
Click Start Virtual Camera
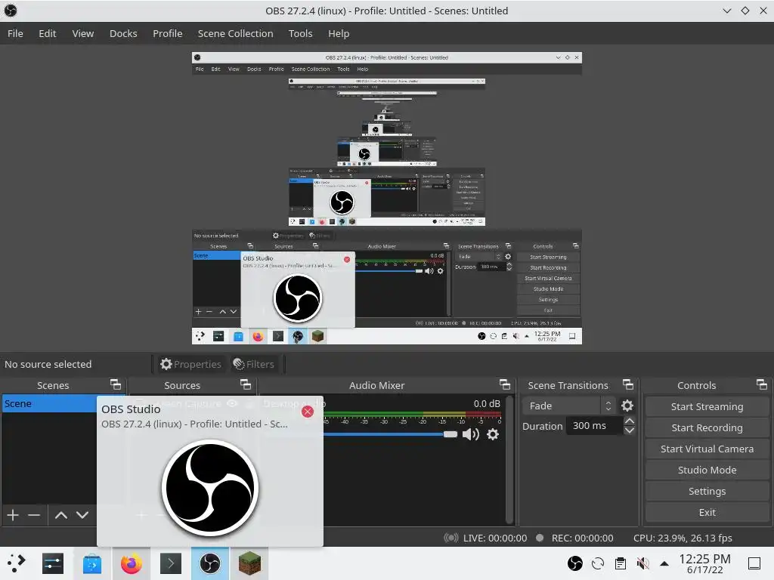[x=707, y=449]
